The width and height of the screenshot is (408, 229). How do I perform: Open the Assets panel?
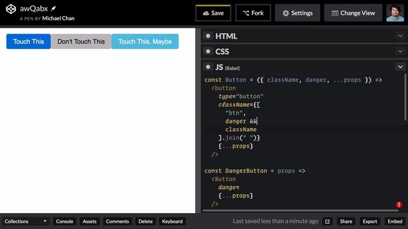point(89,221)
